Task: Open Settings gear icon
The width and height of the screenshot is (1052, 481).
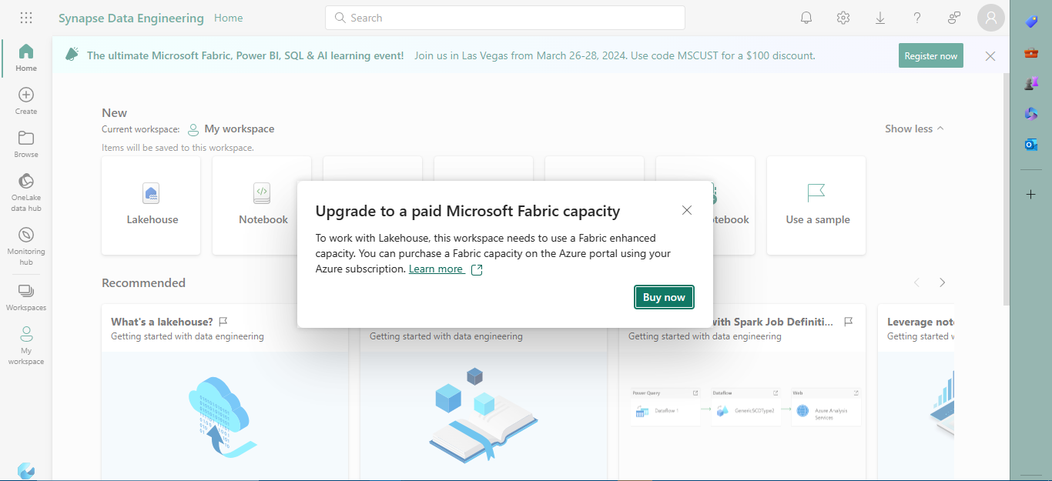Action: click(843, 18)
